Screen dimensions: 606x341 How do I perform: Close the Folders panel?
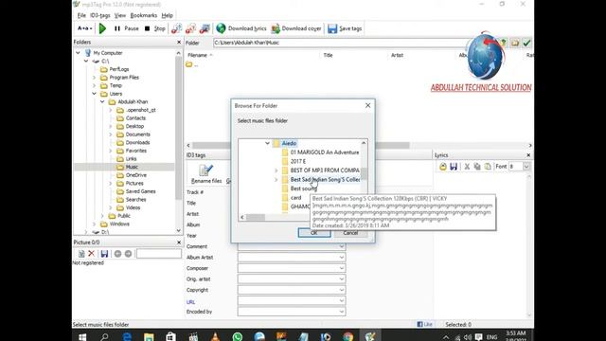[179, 42]
